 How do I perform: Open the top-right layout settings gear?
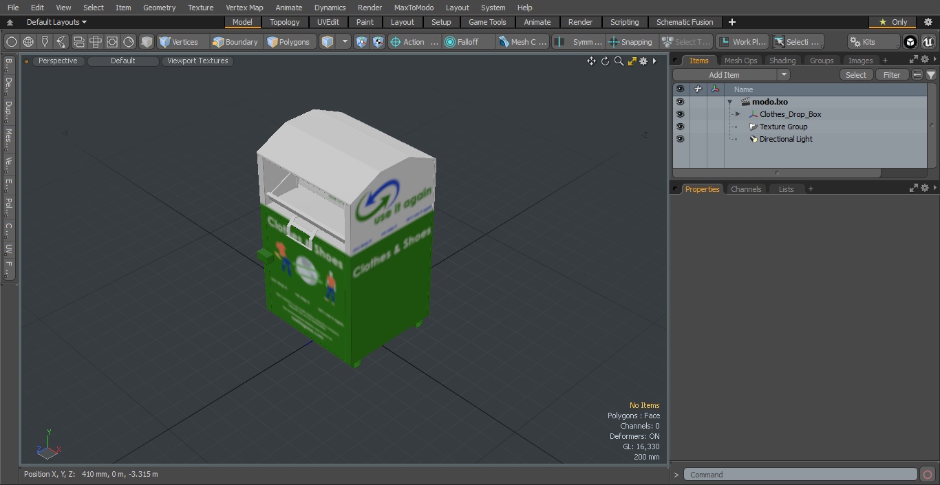pos(928,22)
